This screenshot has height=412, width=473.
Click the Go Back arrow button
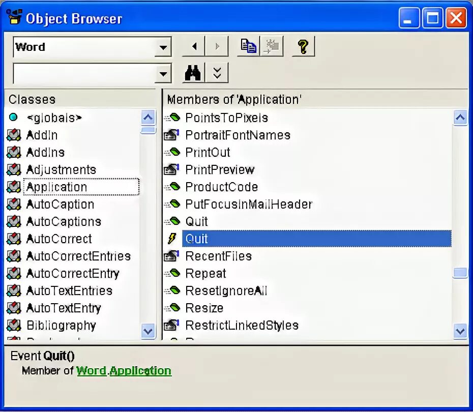click(194, 46)
